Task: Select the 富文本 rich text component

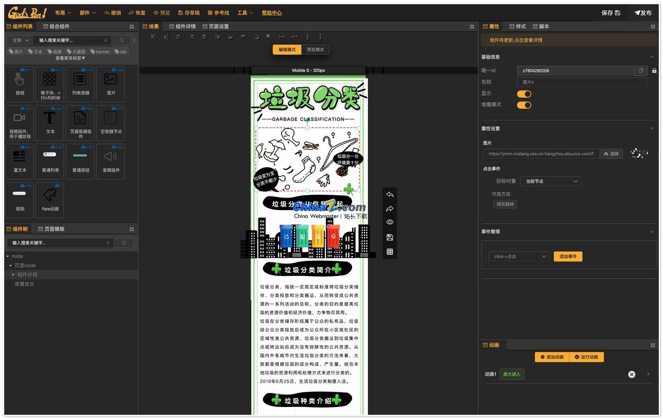Action: pyautogui.click(x=19, y=161)
